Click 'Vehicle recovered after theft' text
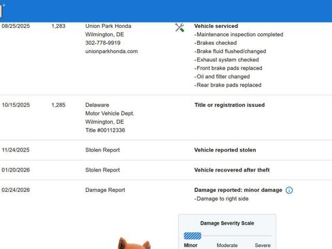This screenshot has width=332, height=249. (232, 170)
